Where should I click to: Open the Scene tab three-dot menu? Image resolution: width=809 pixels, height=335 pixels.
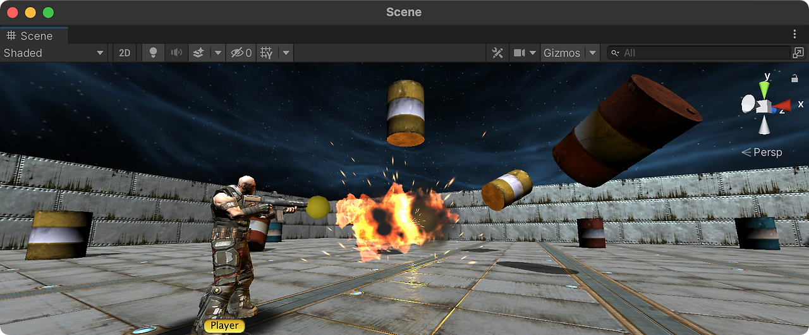click(x=795, y=34)
